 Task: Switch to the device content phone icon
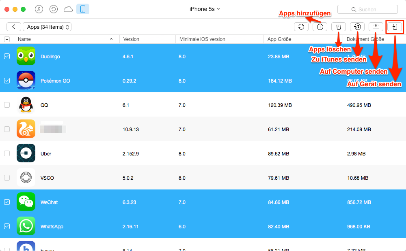(x=83, y=9)
